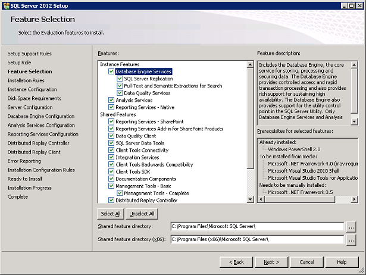The image size is (366, 275).
Task: Select Complete step in sidebar
Action: point(18,197)
